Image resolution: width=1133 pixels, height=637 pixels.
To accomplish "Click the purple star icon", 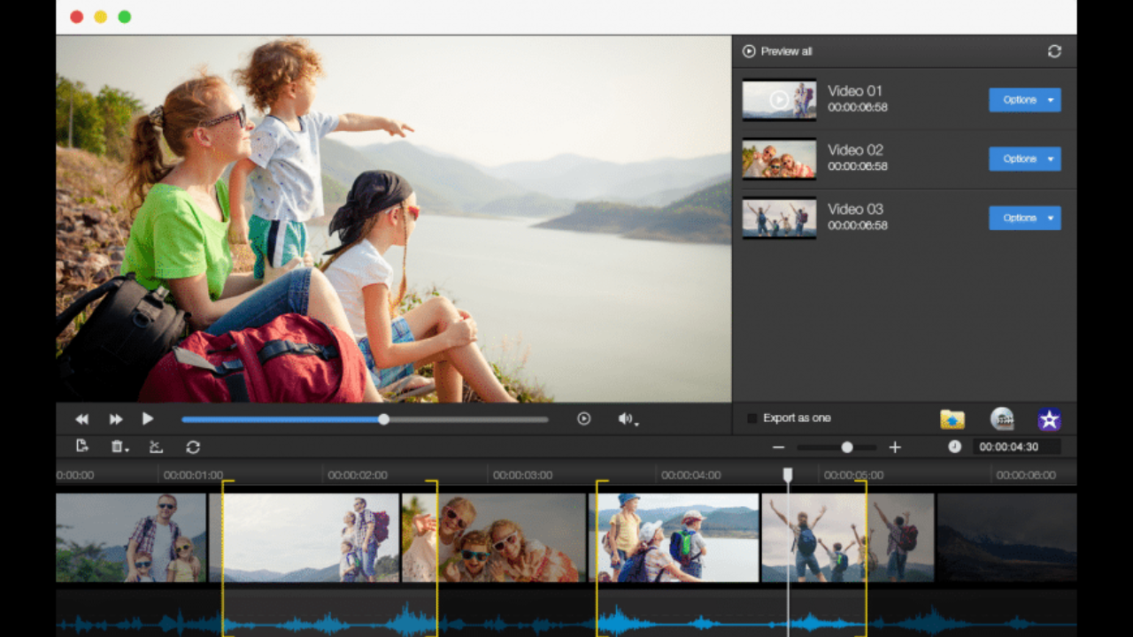I will pyautogui.click(x=1050, y=419).
